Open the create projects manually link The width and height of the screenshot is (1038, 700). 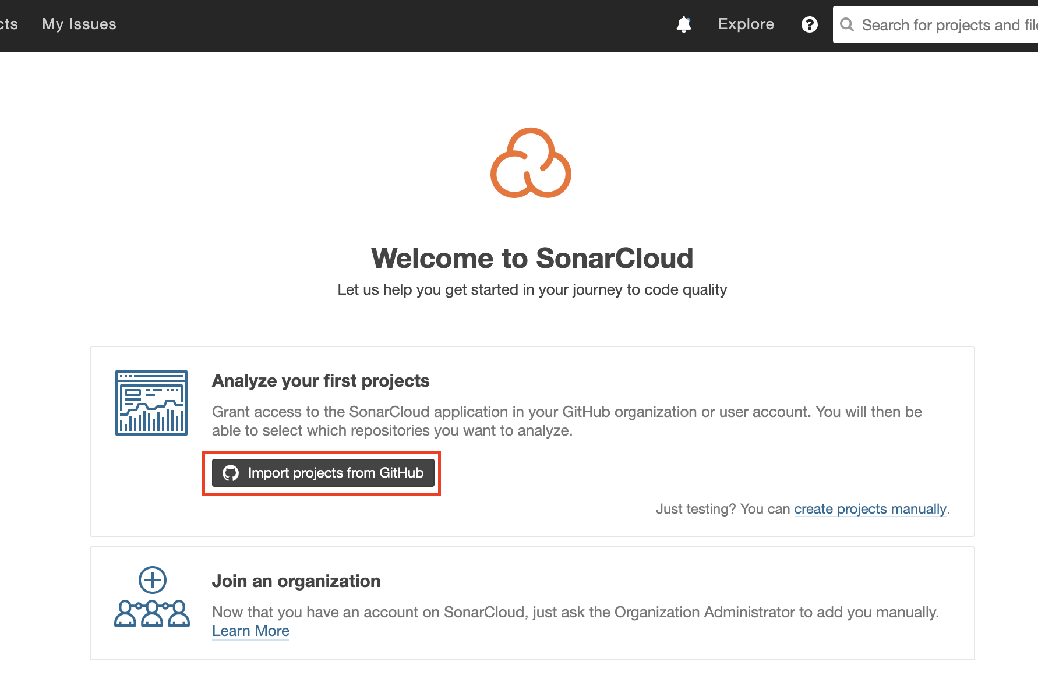tap(870, 509)
